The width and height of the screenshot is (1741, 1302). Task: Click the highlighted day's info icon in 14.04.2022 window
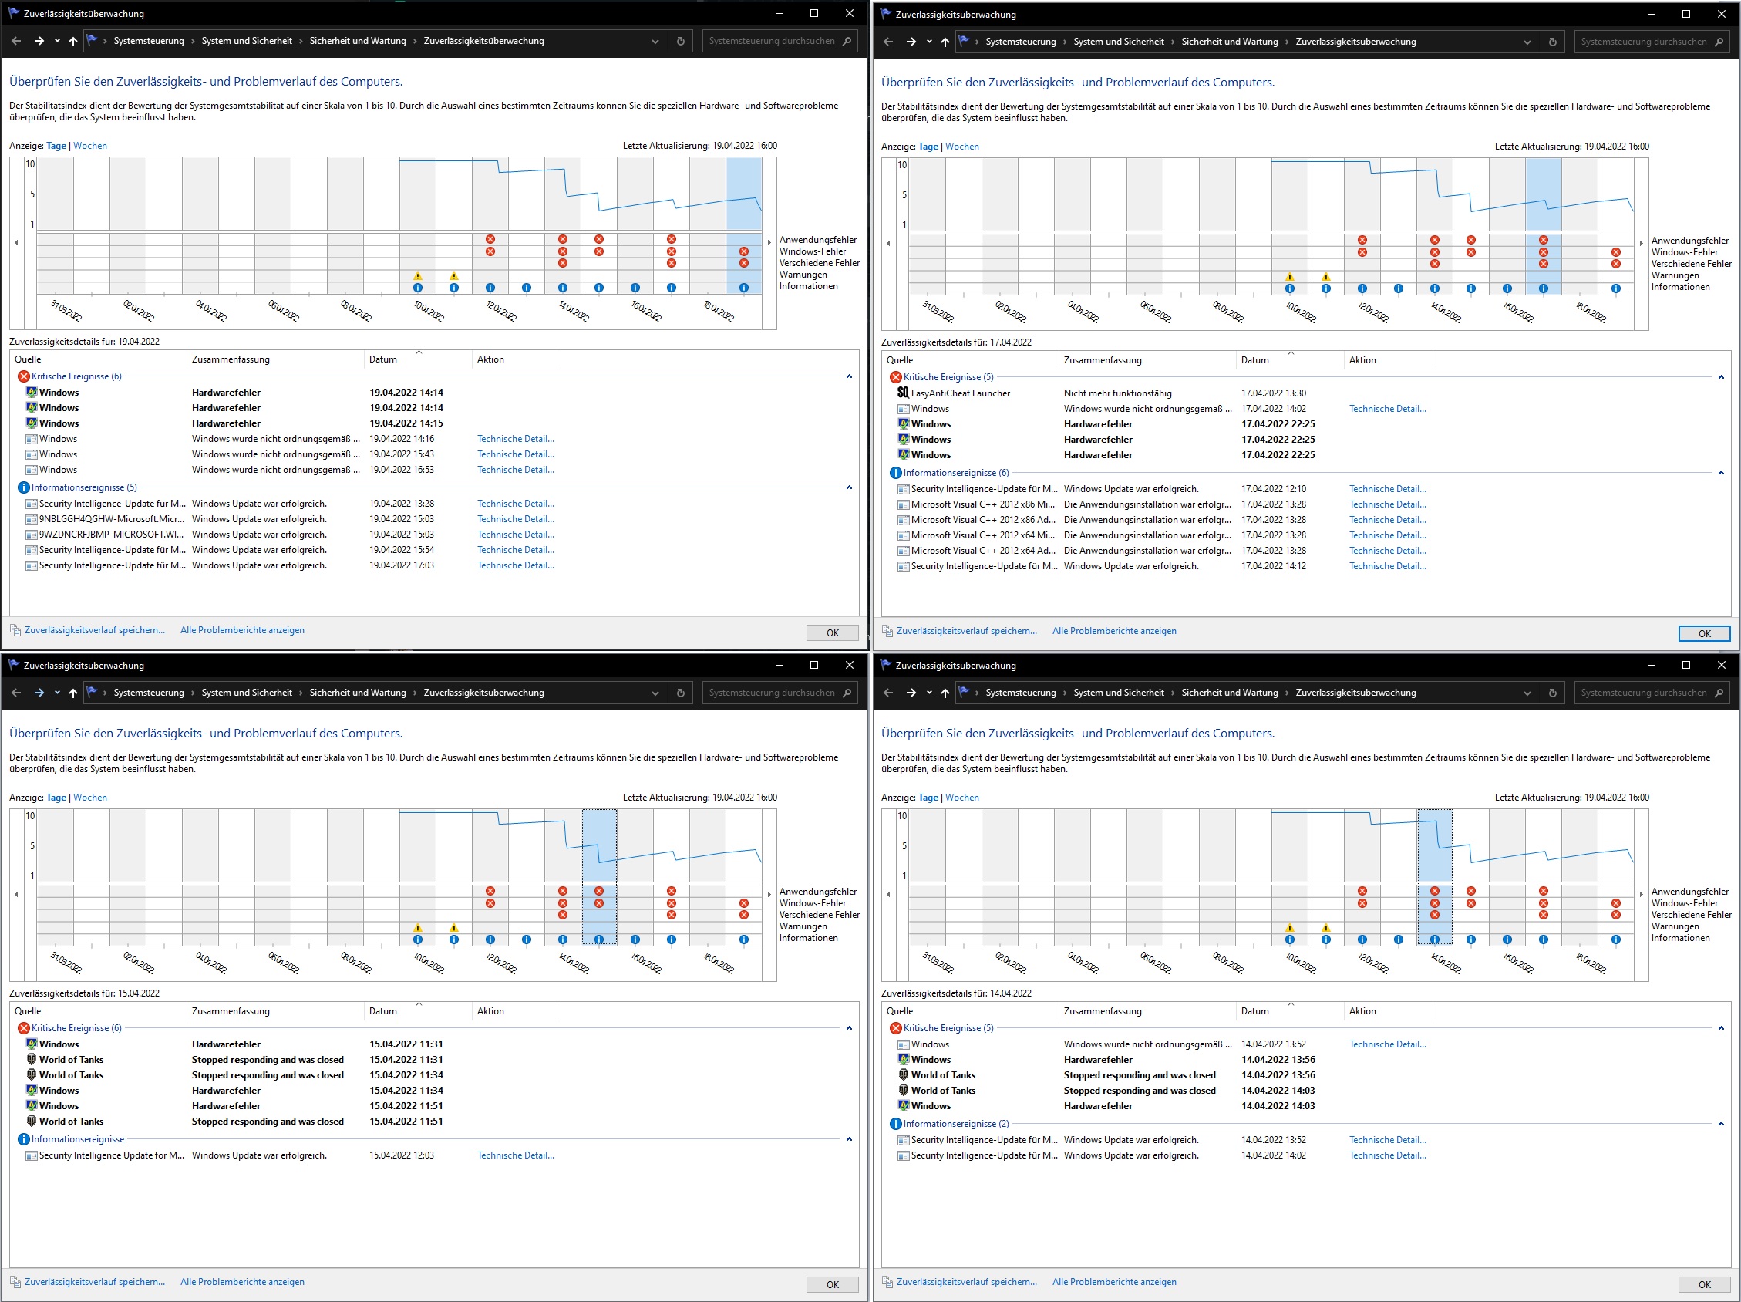1435,940
